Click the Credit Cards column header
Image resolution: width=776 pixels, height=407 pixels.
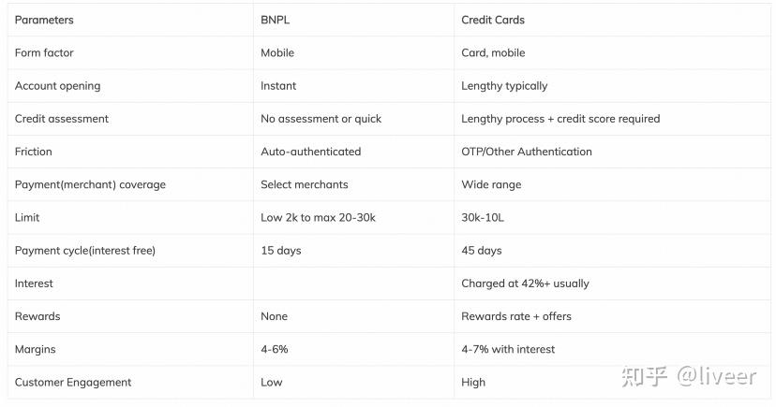(x=493, y=20)
